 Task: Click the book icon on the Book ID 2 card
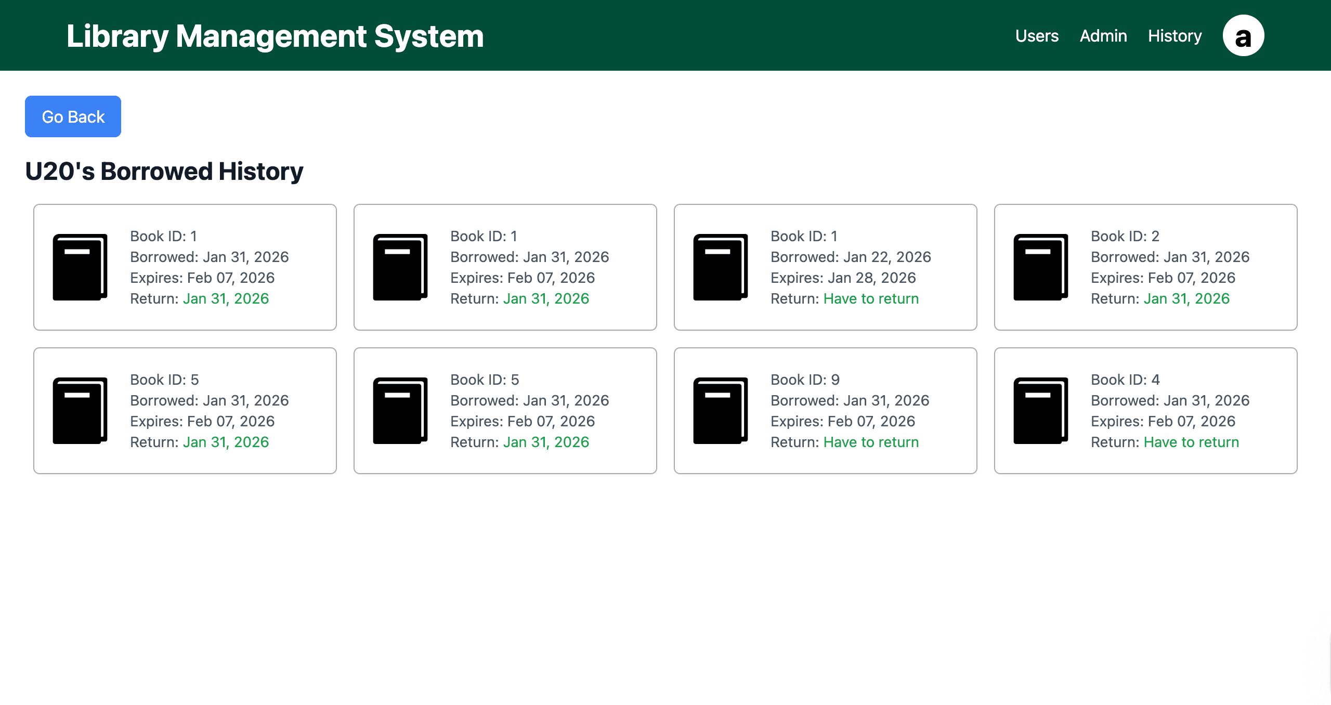[x=1040, y=267]
